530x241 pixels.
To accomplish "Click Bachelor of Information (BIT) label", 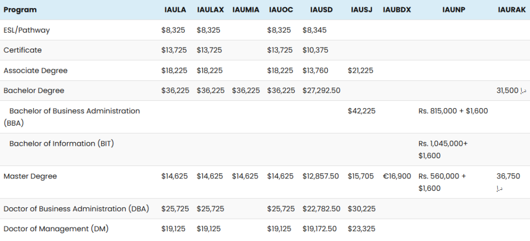I will [62, 143].
